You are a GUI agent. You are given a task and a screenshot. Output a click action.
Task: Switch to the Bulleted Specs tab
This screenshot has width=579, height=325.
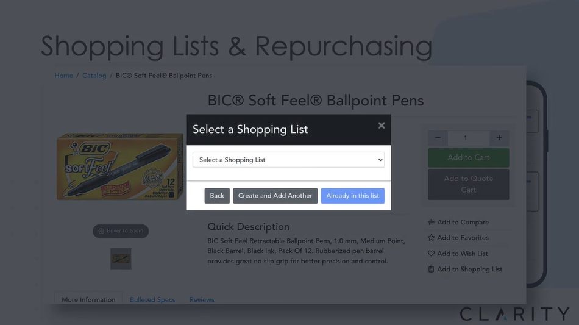tap(152, 299)
